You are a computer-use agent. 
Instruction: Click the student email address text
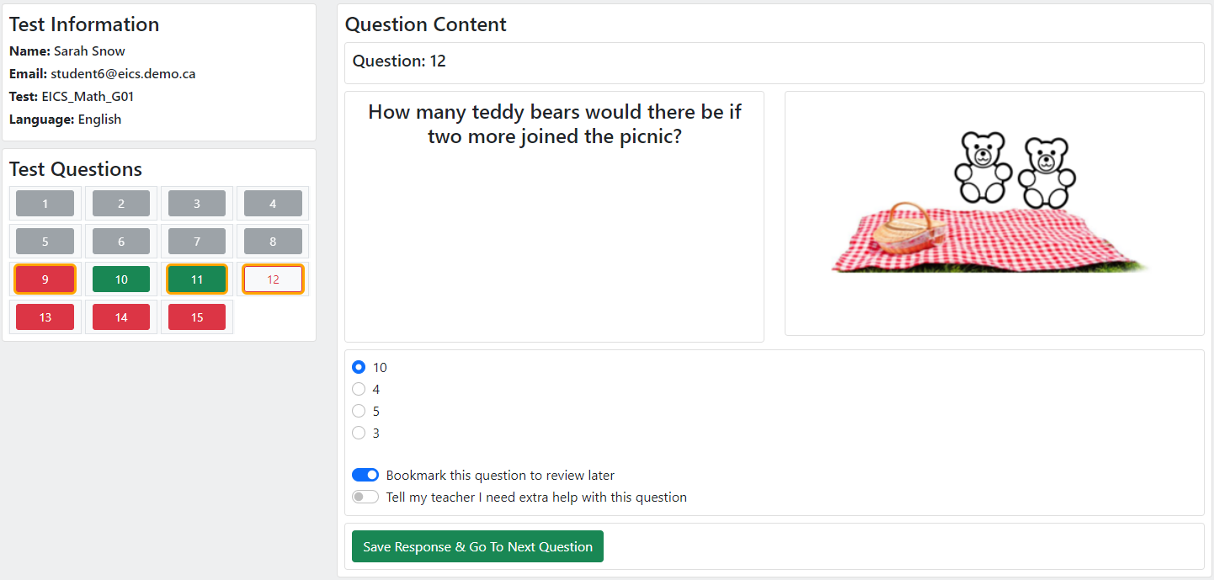pos(123,74)
